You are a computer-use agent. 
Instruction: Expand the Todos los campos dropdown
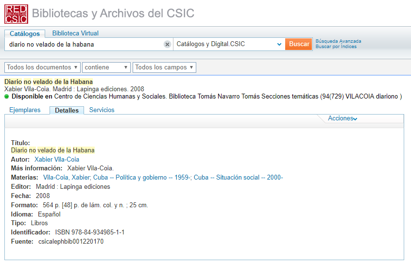(x=164, y=67)
